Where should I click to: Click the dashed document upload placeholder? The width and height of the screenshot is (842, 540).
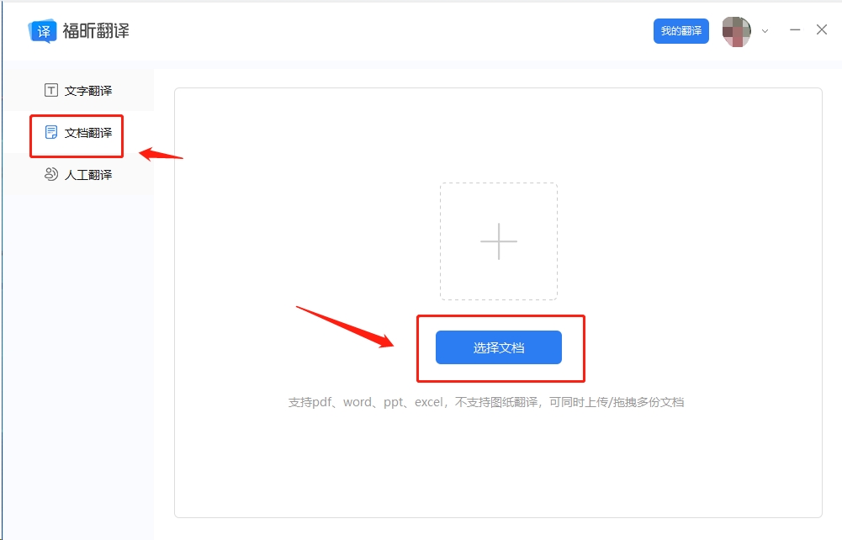click(x=499, y=241)
